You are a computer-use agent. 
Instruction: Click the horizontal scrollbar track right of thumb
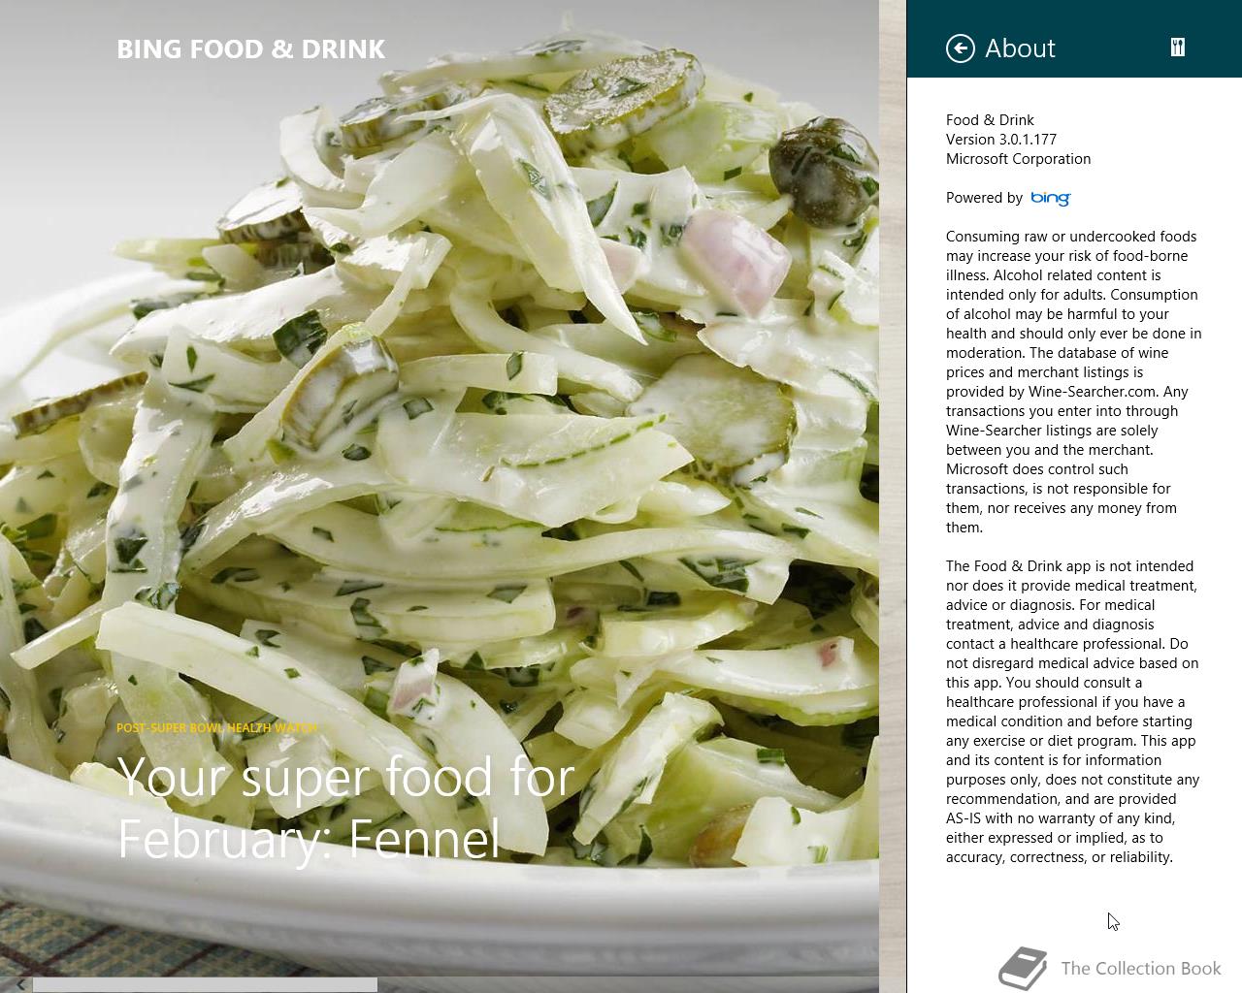click(627, 985)
